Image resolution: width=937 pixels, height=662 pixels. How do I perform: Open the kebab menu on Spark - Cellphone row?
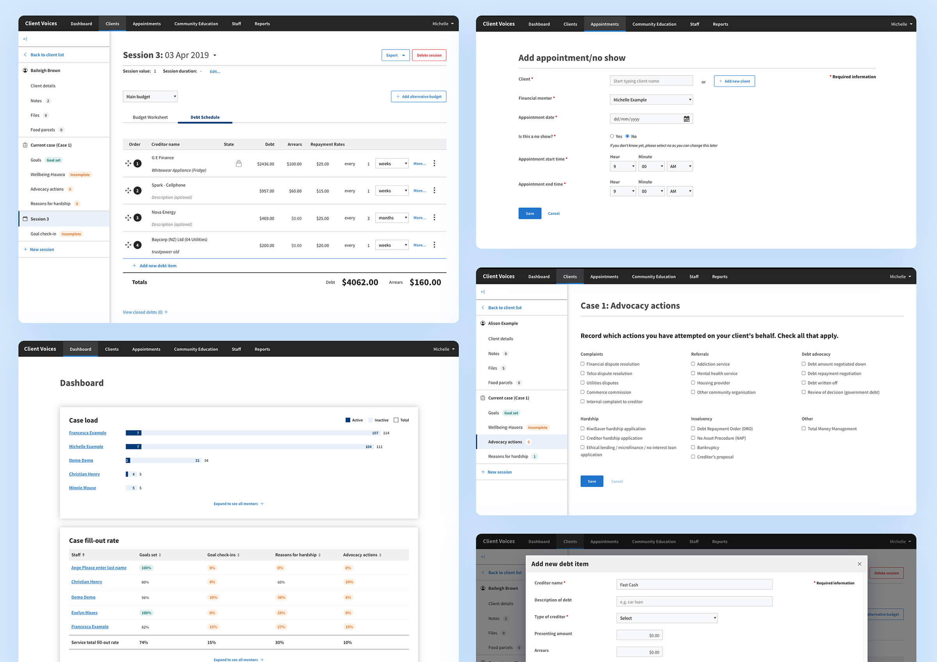[434, 190]
